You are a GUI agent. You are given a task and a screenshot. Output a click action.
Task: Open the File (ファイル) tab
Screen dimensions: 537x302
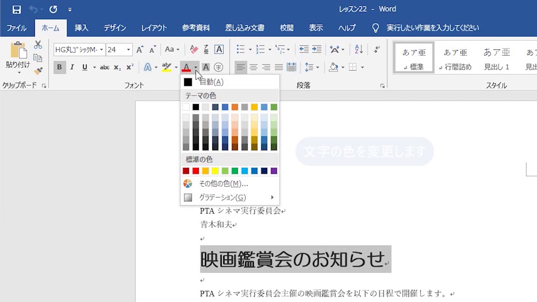17,28
